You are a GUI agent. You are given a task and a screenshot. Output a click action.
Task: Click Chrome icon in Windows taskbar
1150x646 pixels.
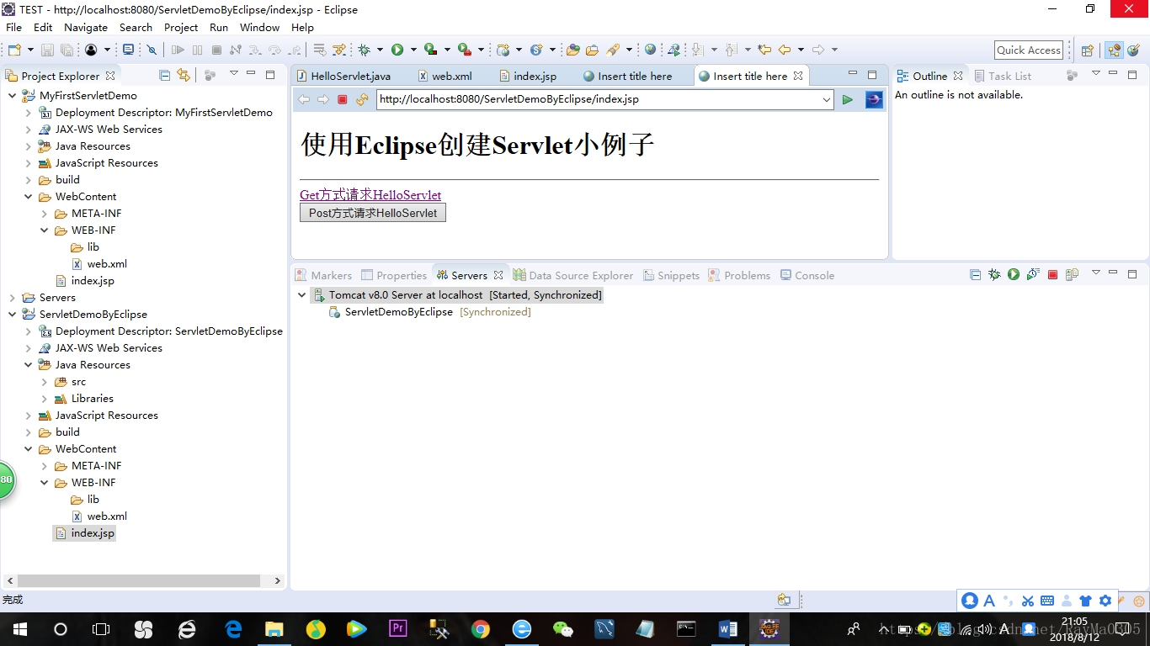pos(480,628)
